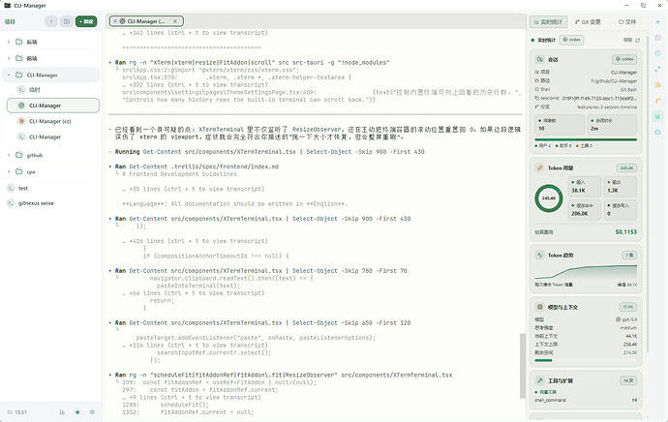Click the 15:31 time indicator at bottom left
This screenshot has height=422, width=668.
[x=17, y=412]
